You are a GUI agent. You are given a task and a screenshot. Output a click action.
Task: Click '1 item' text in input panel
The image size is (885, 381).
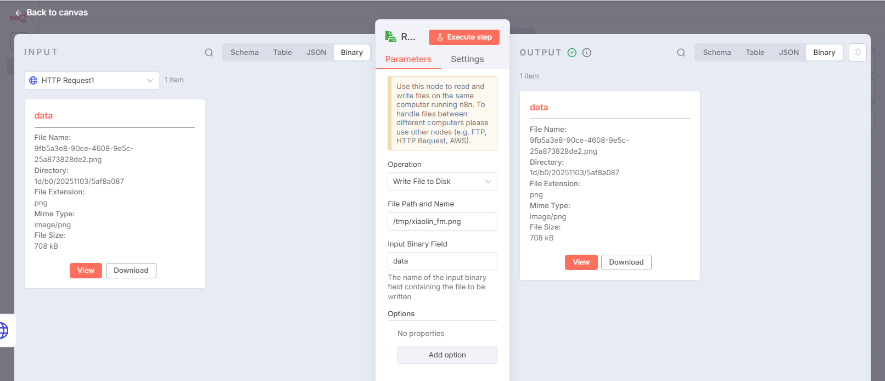(174, 80)
